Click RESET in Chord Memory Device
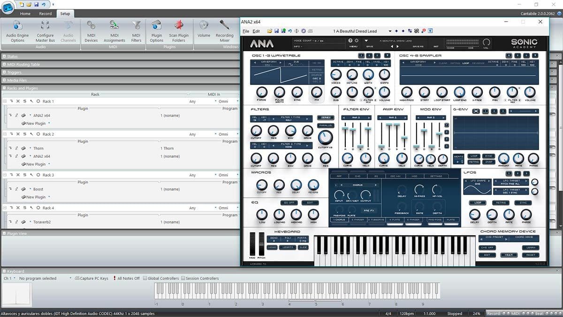Image resolution: width=563 pixels, height=317 pixels. [x=530, y=255]
